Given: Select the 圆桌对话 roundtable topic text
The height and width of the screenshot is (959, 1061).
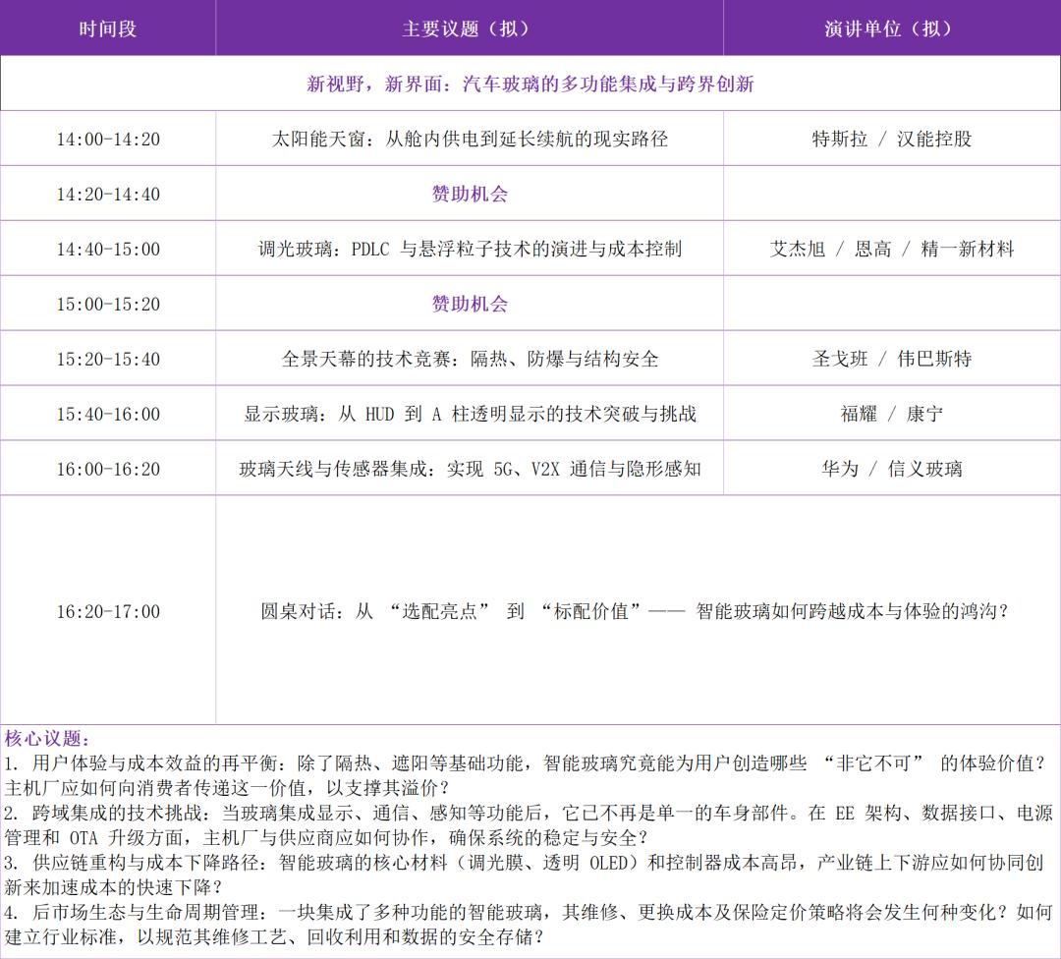Looking at the screenshot, I should point(635,611).
